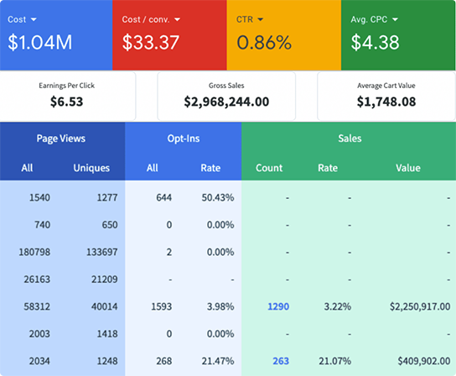Select the Earnings Per Click card

click(67, 97)
